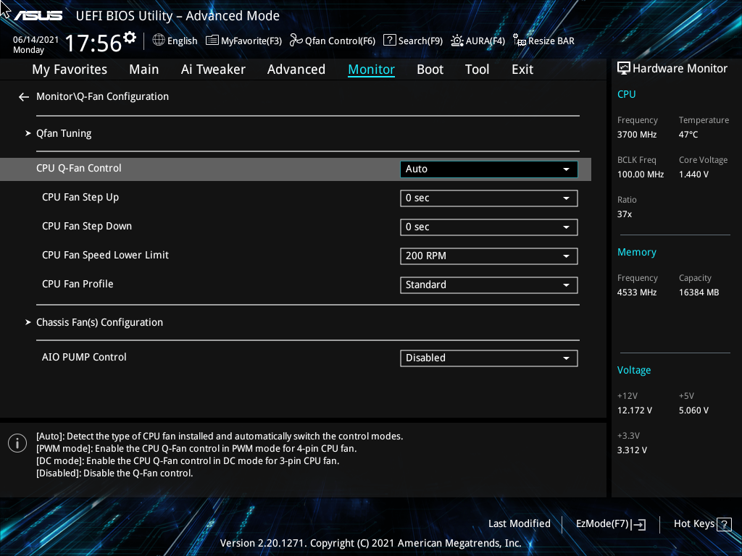This screenshot has width=742, height=556.
Task: Click the Search question-mark icon
Action: tap(389, 41)
